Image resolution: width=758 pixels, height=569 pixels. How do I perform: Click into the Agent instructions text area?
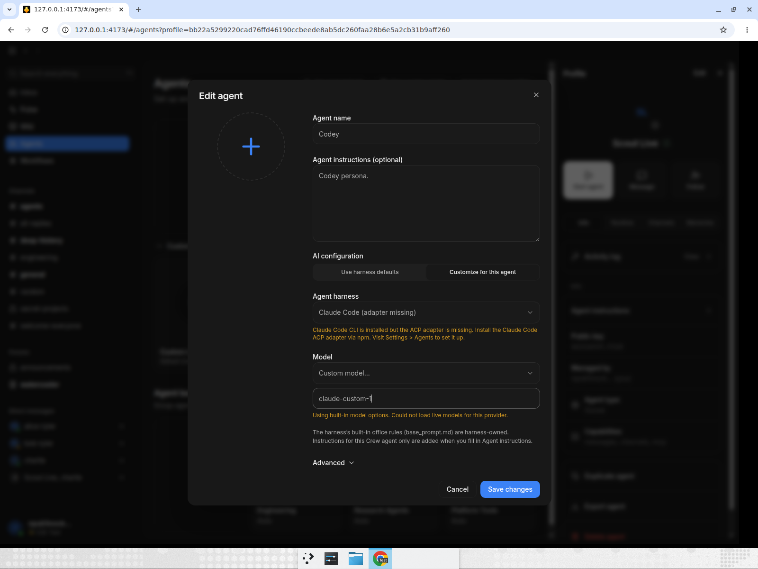pos(426,203)
